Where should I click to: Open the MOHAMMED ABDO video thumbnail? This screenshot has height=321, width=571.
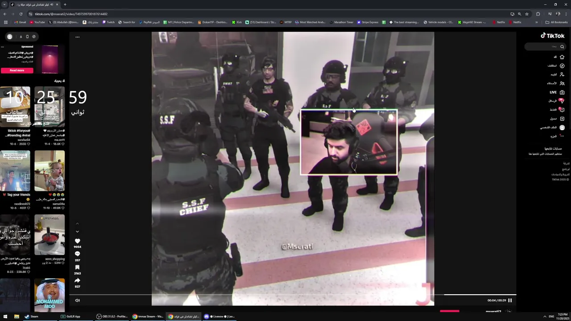[50, 295]
